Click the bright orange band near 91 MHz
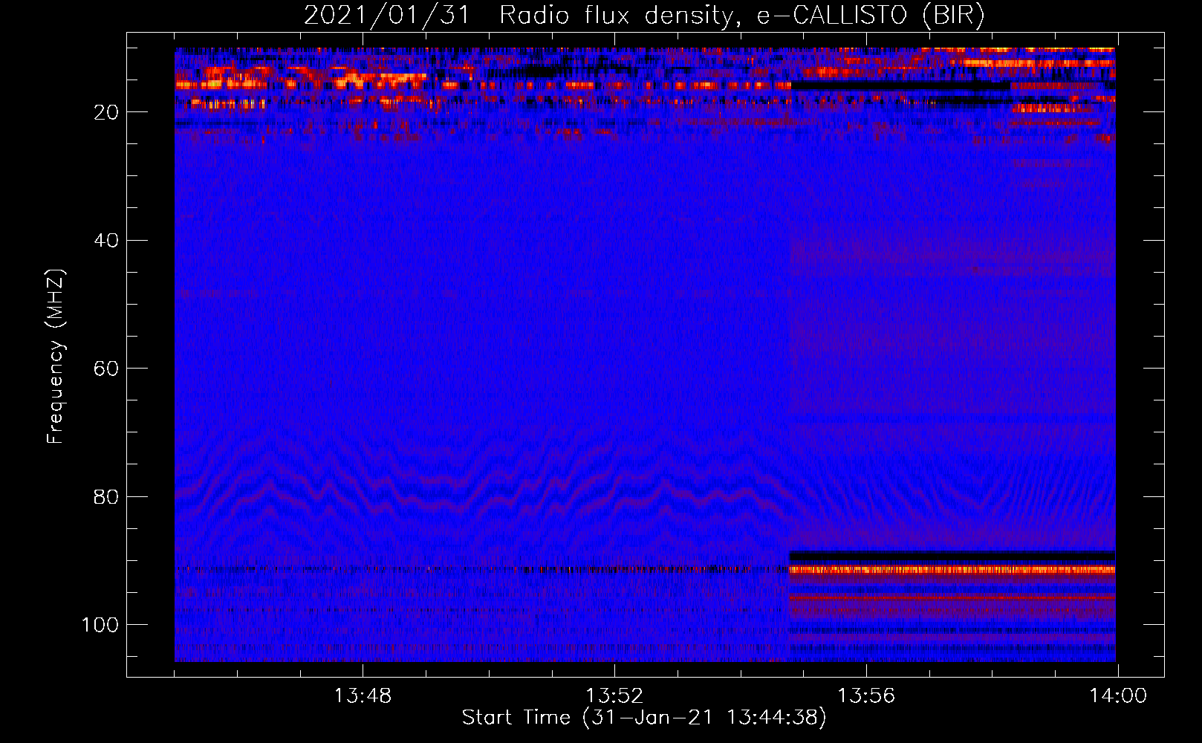The image size is (1202, 743). [x=952, y=570]
